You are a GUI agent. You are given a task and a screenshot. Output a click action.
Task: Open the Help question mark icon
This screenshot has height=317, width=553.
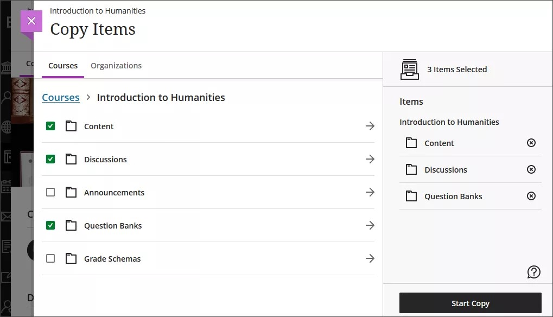click(x=533, y=271)
